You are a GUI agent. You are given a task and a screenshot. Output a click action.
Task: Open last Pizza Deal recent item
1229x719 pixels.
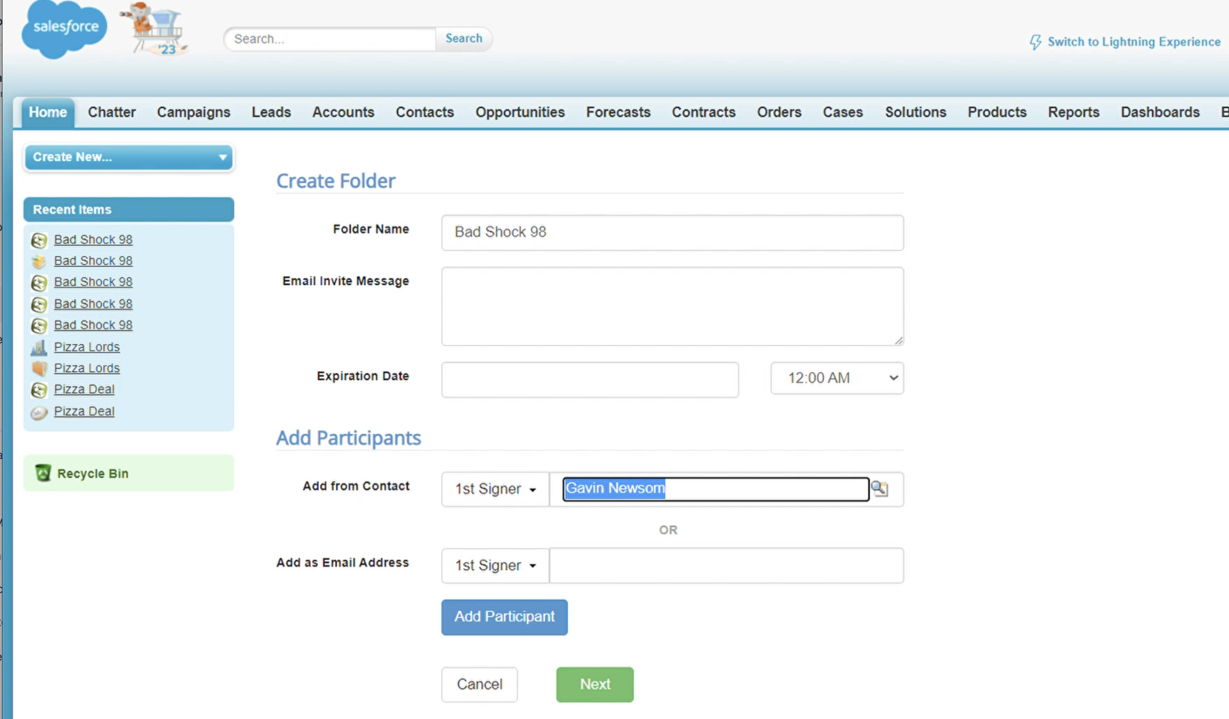(84, 412)
